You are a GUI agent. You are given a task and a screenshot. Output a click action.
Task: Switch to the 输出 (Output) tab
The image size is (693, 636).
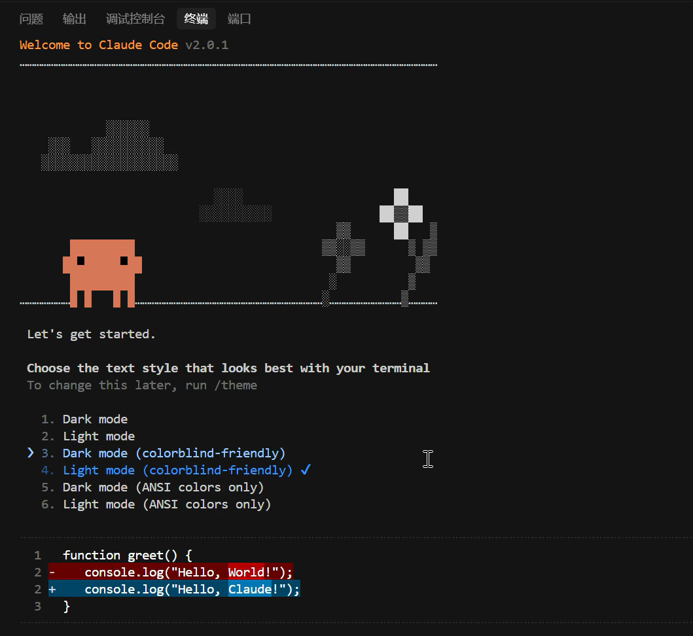(x=74, y=19)
